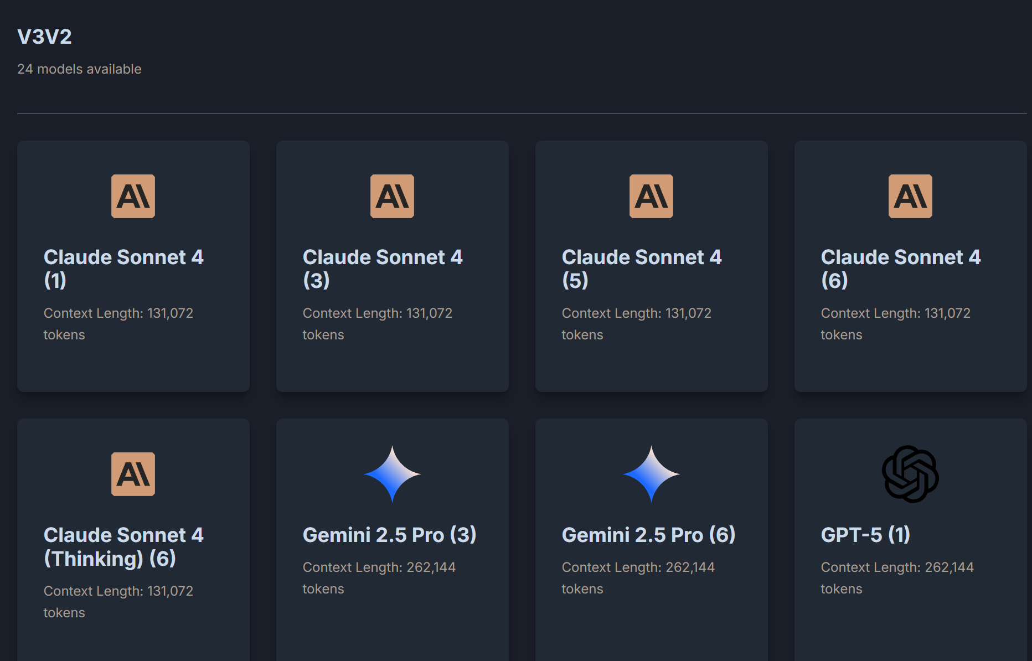1032x661 pixels.
Task: Click the "24 models available" text
Action: (79, 69)
